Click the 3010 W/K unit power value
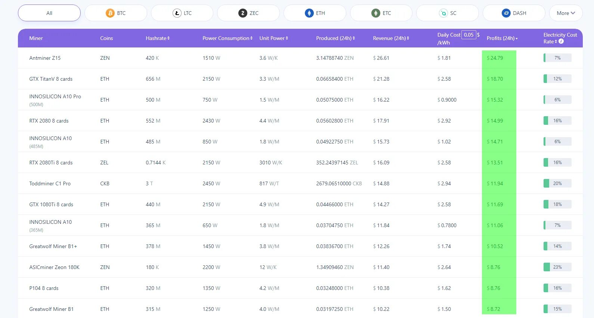This screenshot has height=318, width=594. pyautogui.click(x=271, y=163)
